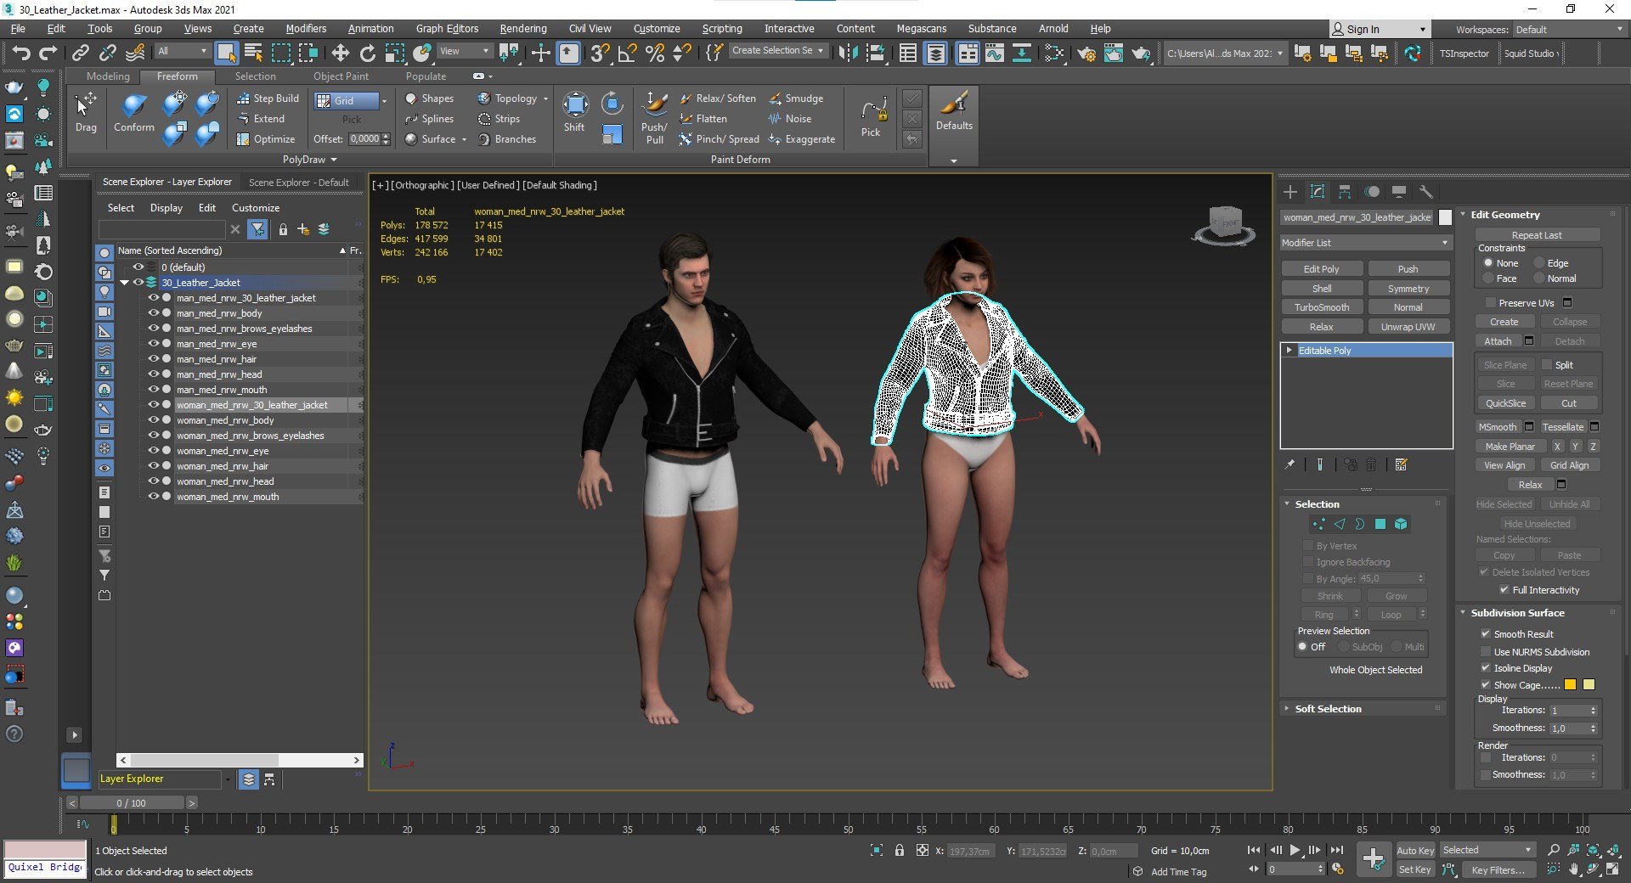Activate the Select and Scale tool
Image resolution: width=1631 pixels, height=883 pixels.
[395, 53]
